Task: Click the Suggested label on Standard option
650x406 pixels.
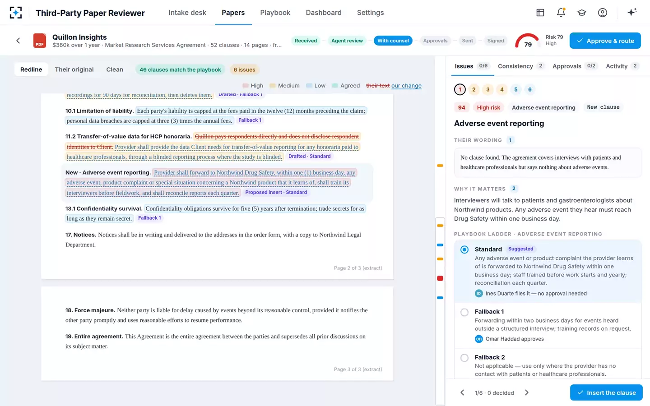Action: [x=520, y=249]
